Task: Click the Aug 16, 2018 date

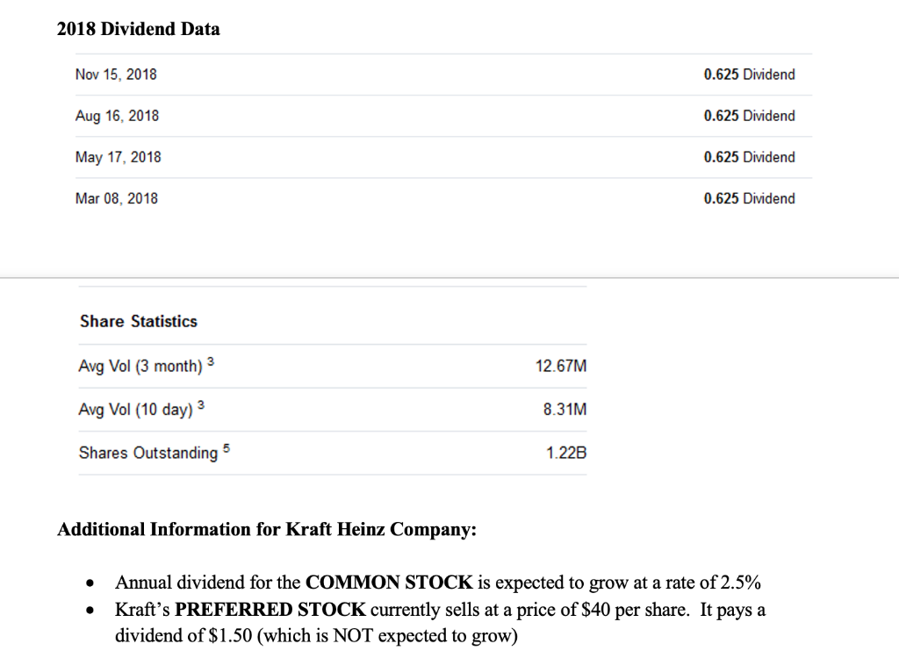Action: click(117, 116)
